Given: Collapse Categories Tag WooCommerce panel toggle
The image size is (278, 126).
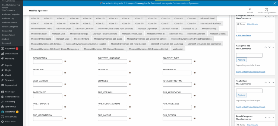Looking at the screenshot, I should [273, 47].
